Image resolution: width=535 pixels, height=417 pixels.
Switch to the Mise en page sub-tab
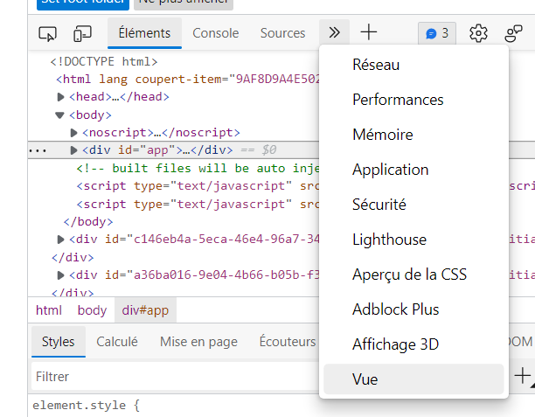[198, 342]
